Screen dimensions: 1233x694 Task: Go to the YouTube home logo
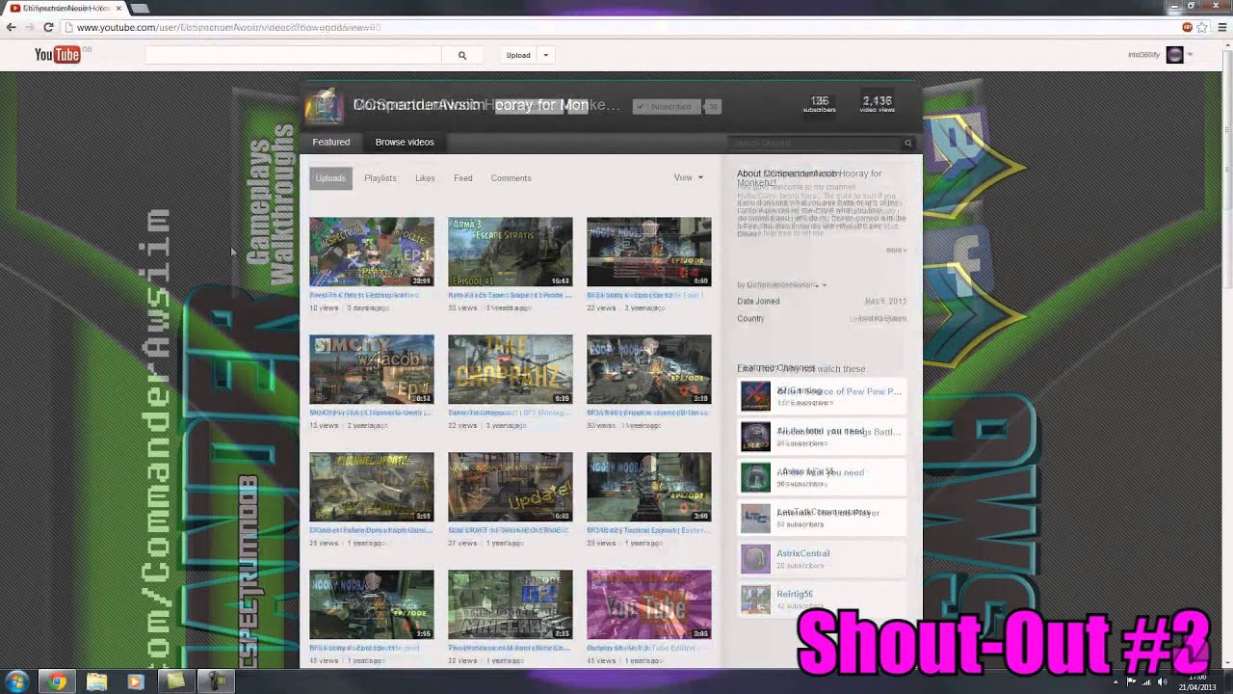click(x=58, y=55)
